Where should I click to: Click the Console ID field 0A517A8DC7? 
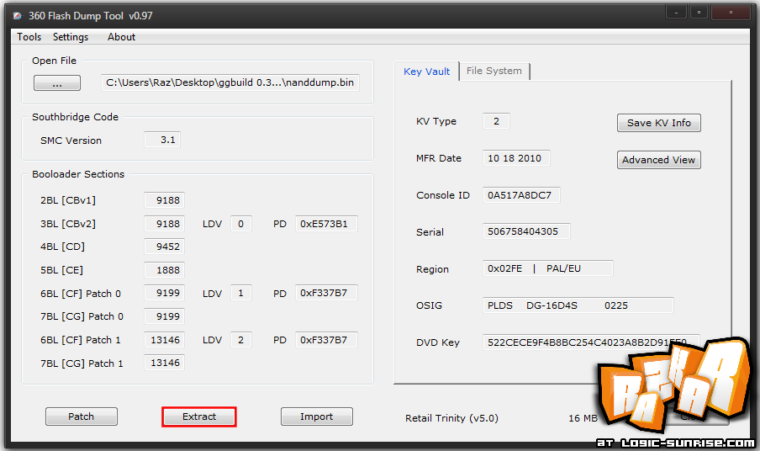point(521,195)
